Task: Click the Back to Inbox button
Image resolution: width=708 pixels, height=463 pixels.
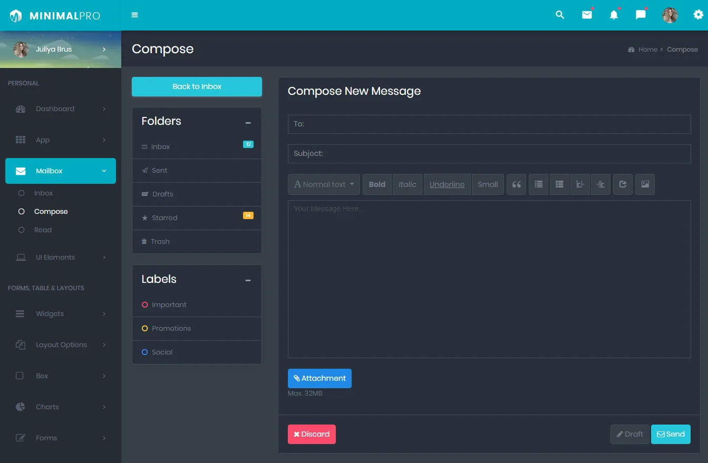Action: click(197, 86)
